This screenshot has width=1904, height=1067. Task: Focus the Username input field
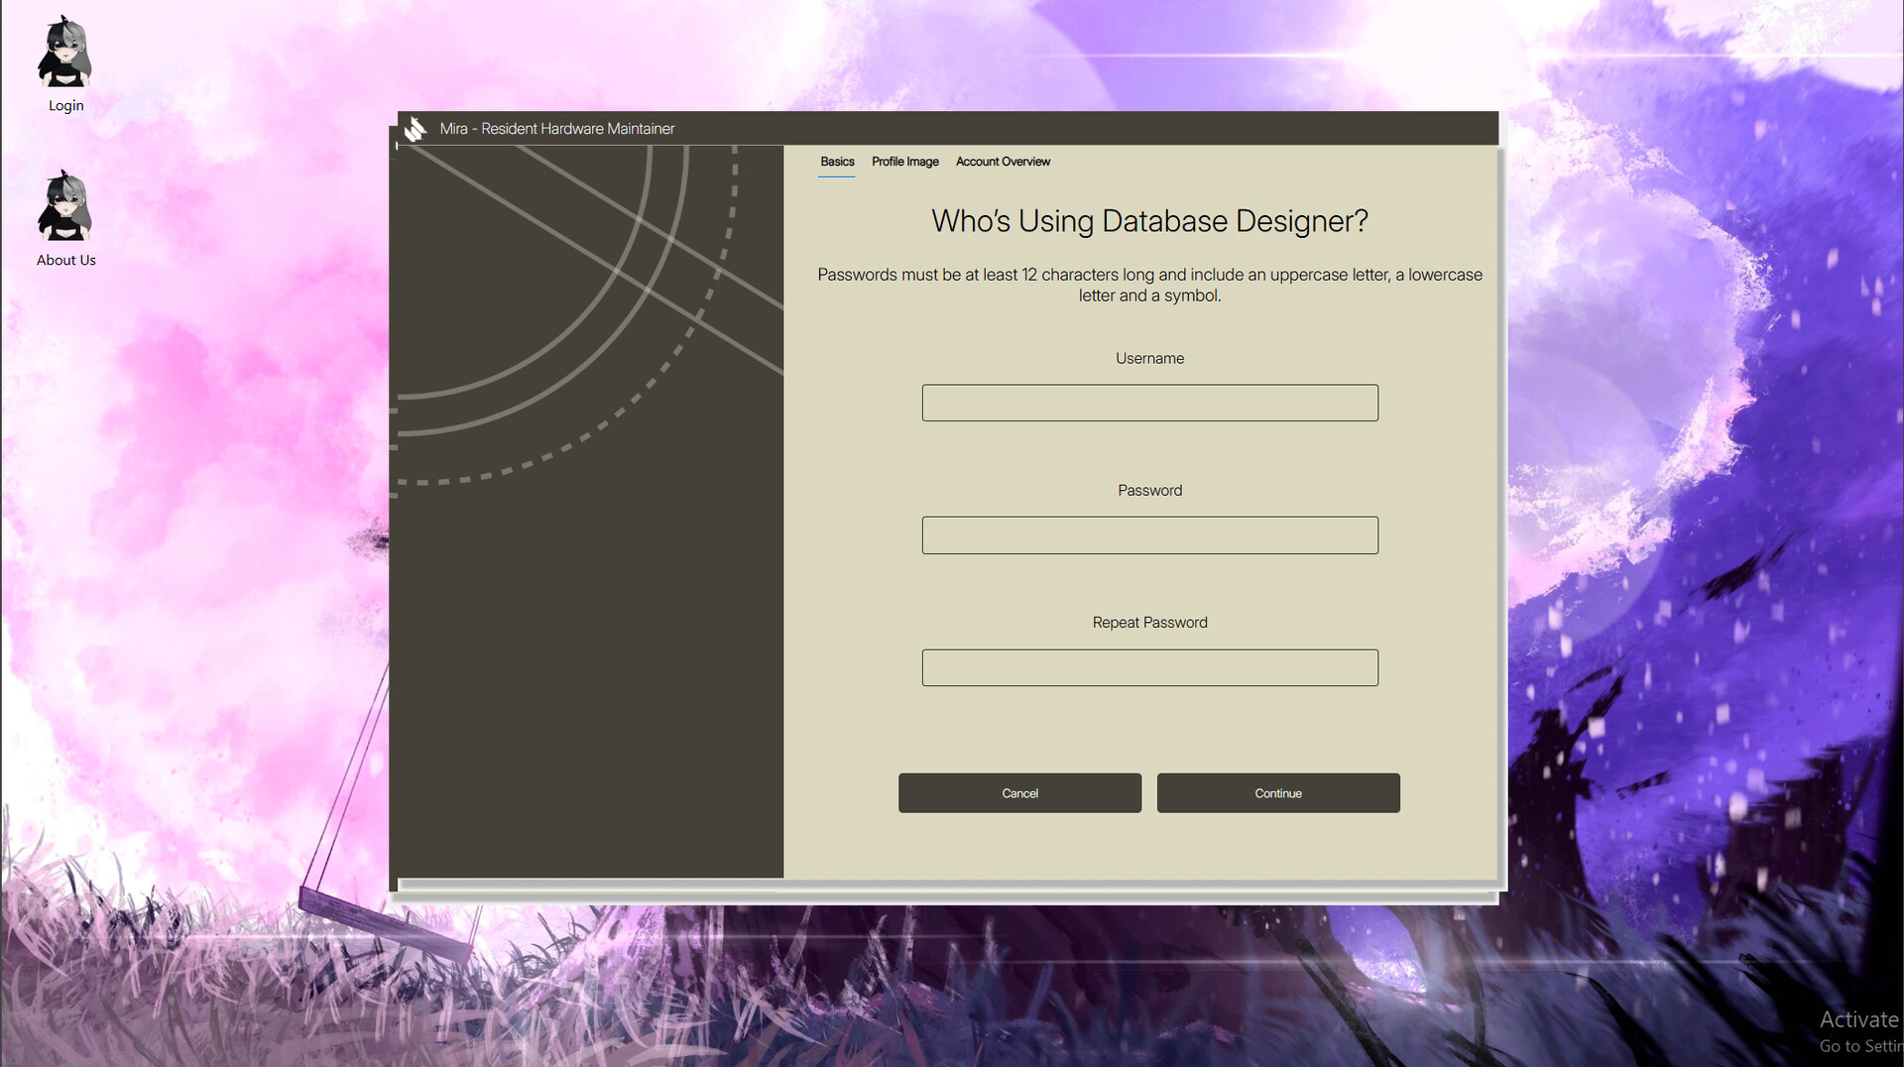(x=1149, y=403)
